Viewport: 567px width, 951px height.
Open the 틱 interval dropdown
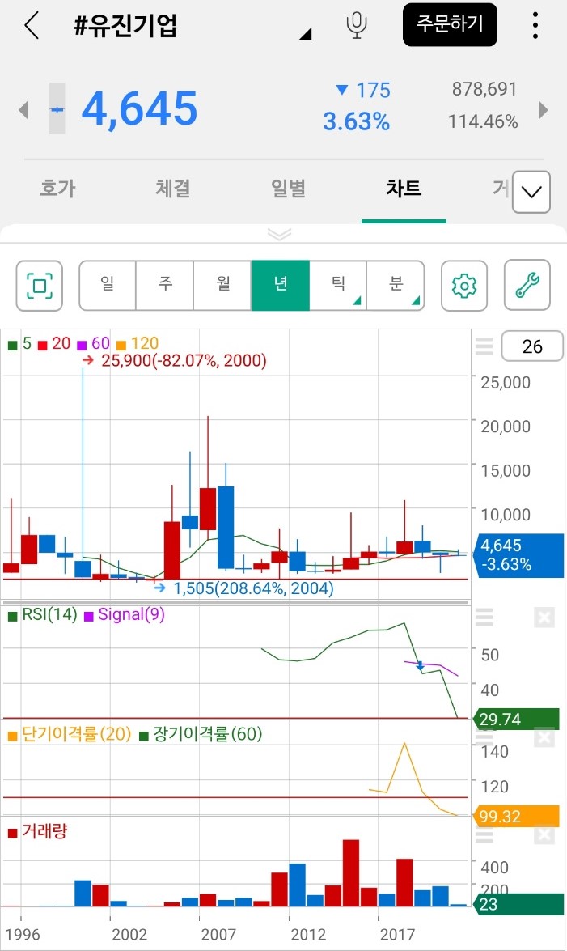(338, 286)
